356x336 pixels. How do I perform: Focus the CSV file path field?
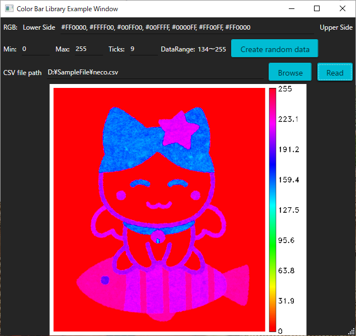pyautogui.click(x=155, y=73)
